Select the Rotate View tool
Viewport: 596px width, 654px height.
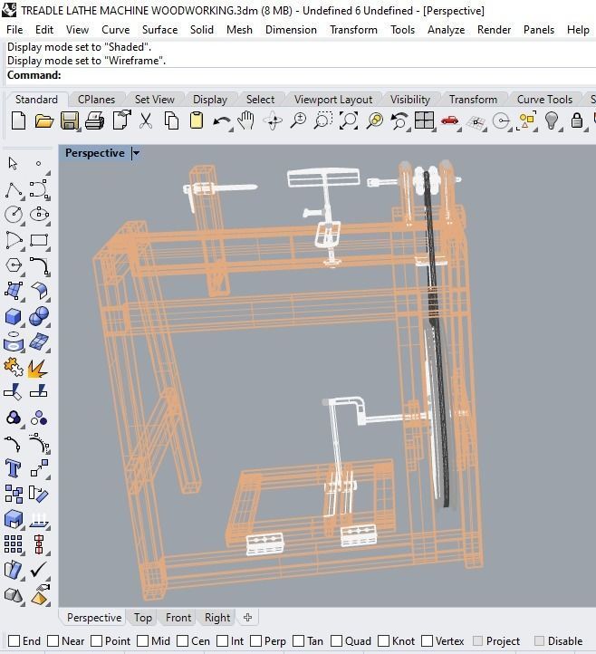pyautogui.click(x=273, y=121)
